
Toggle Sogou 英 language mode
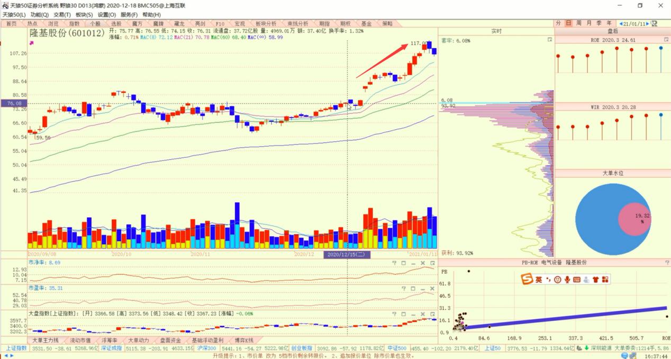click(538, 280)
